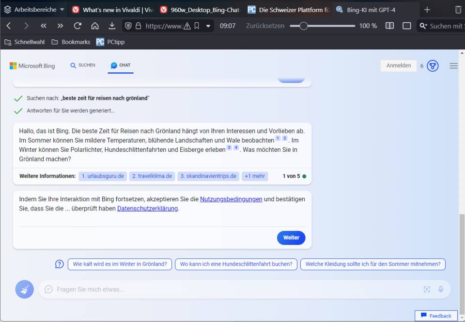The image size is (465, 322).
Task: Open the Feedback button
Action: coord(436,316)
